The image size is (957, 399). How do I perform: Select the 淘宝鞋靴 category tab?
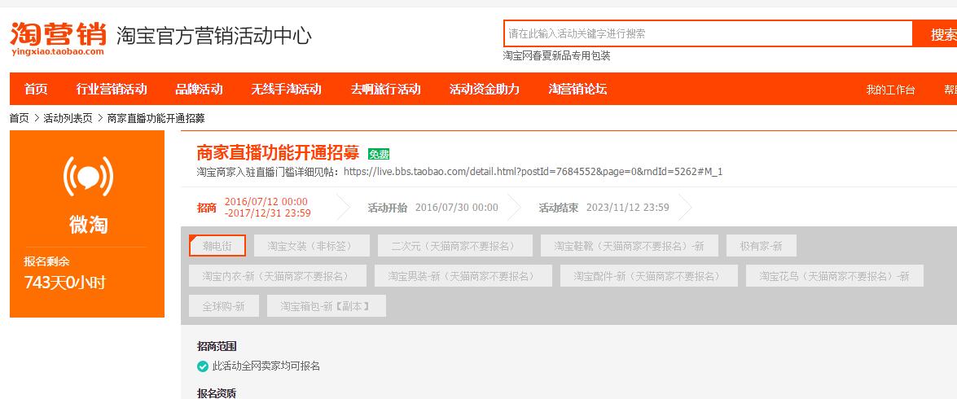(x=630, y=246)
